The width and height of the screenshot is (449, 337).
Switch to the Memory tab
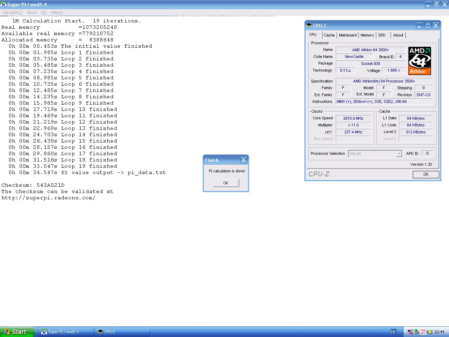367,35
